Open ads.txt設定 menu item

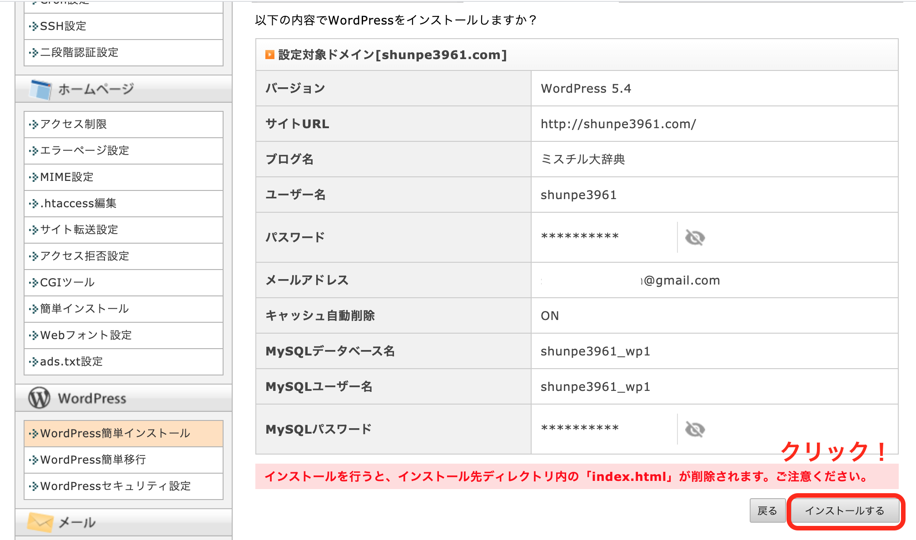click(124, 362)
